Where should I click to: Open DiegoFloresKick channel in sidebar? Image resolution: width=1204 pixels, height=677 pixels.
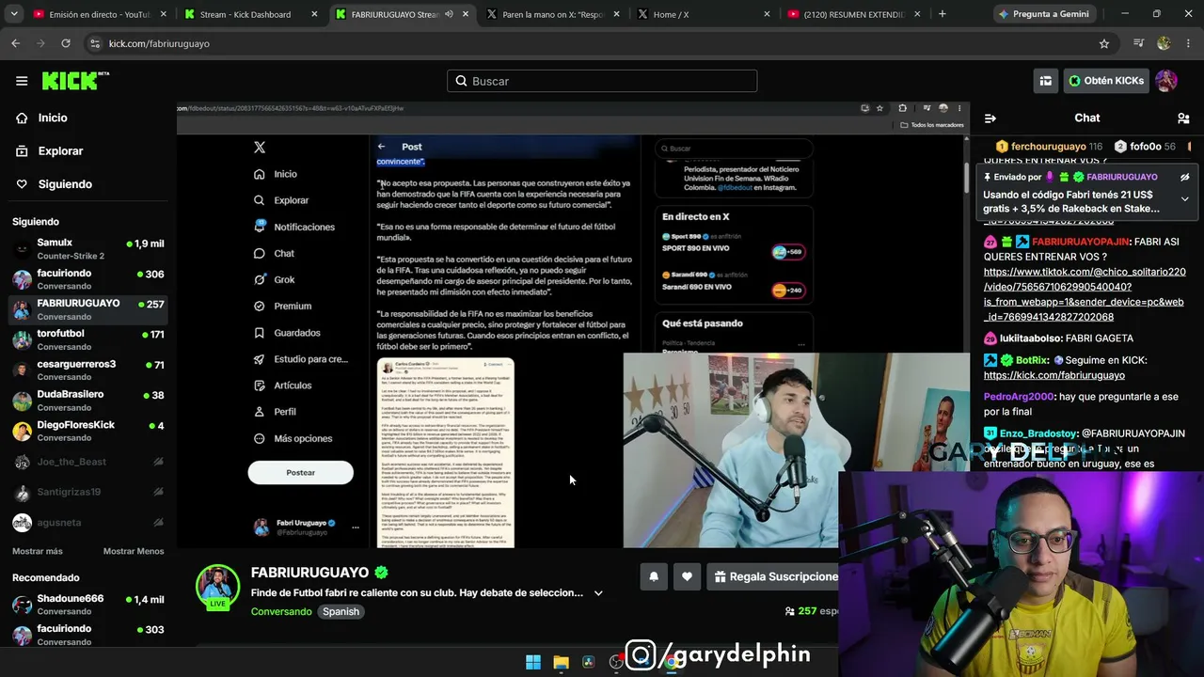[88, 431]
